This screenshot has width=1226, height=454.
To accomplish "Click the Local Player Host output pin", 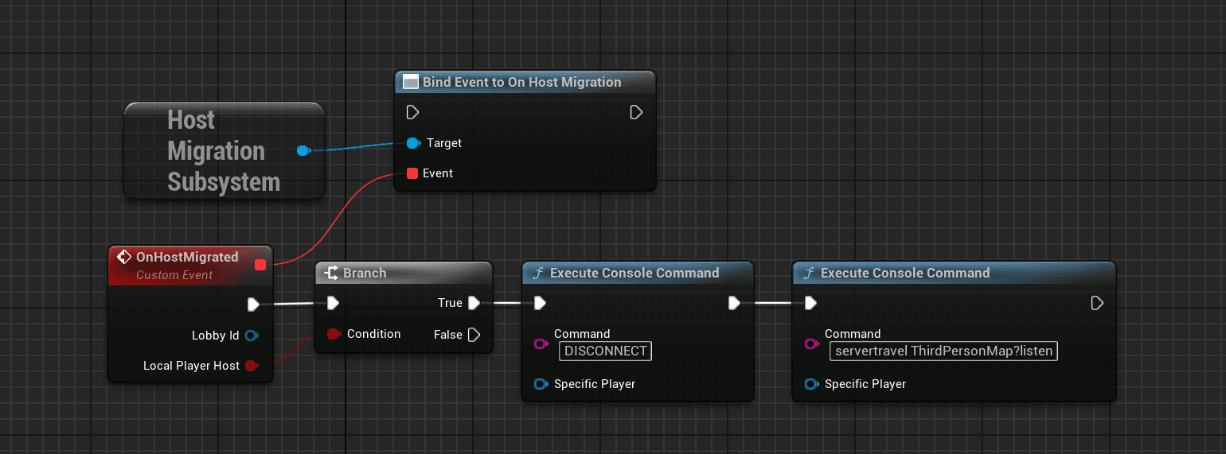I will coord(252,366).
